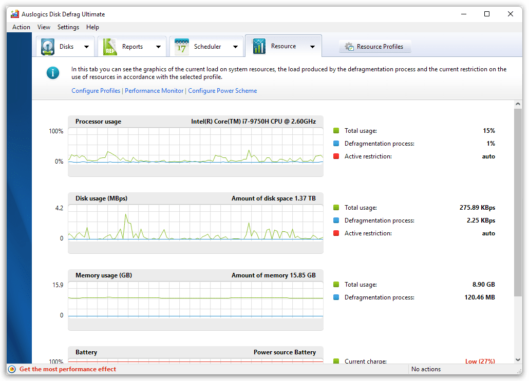Image resolution: width=529 pixels, height=381 pixels.
Task: Click green Total usage swatch for Memory
Action: point(336,284)
